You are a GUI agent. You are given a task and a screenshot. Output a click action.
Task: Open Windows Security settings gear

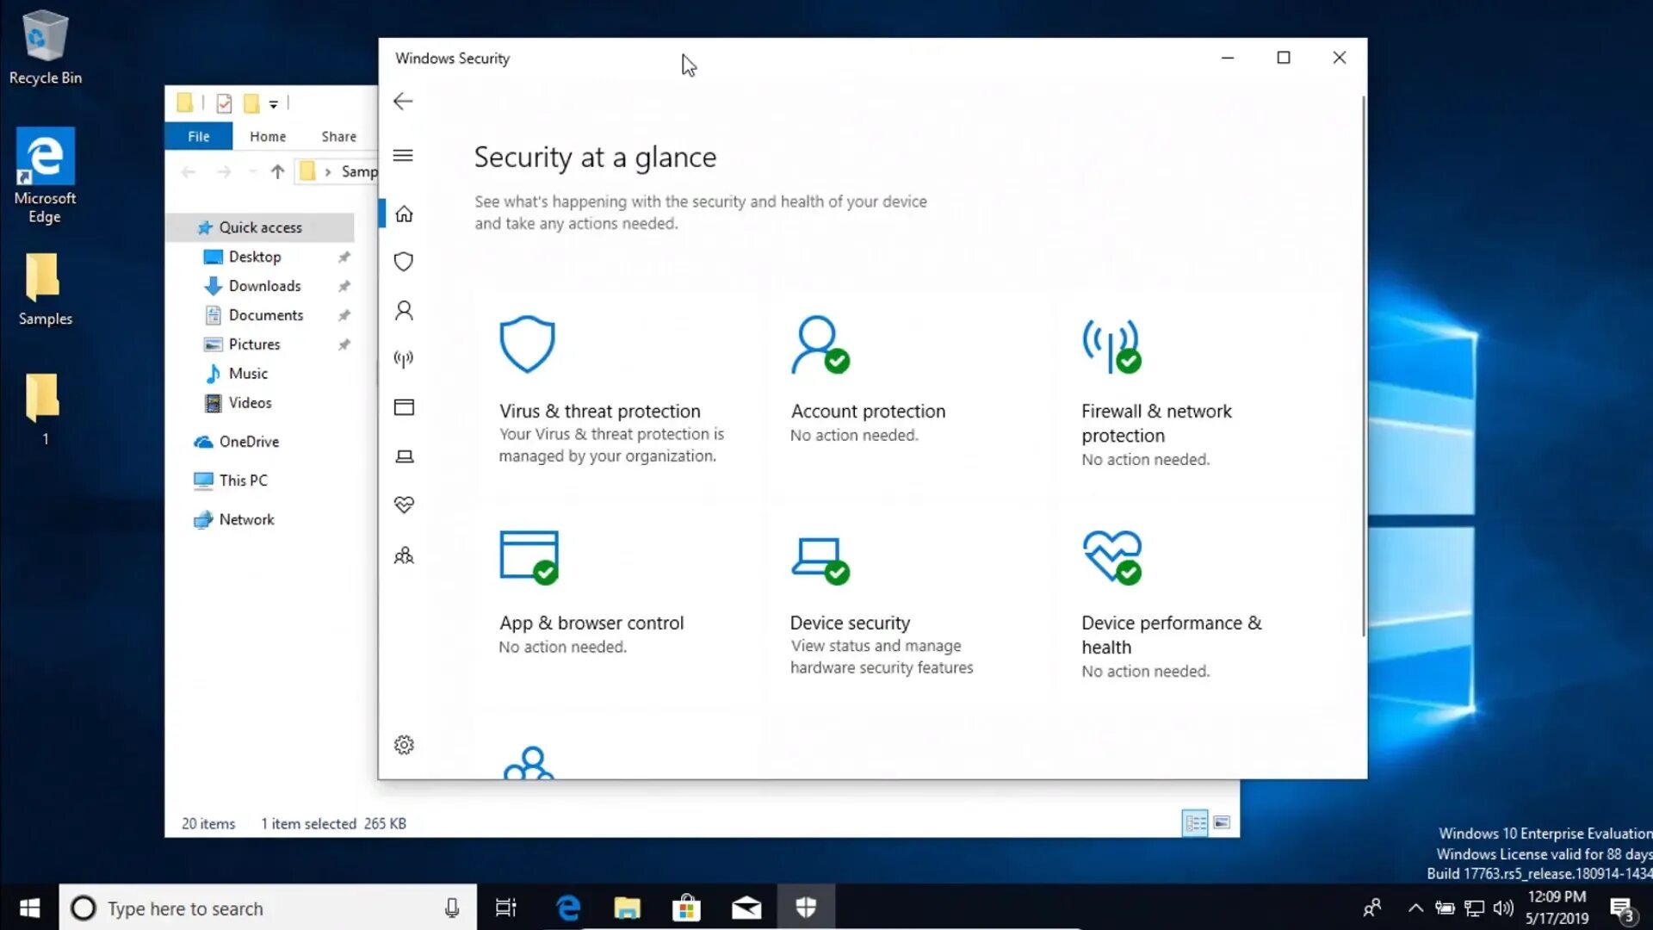(404, 745)
